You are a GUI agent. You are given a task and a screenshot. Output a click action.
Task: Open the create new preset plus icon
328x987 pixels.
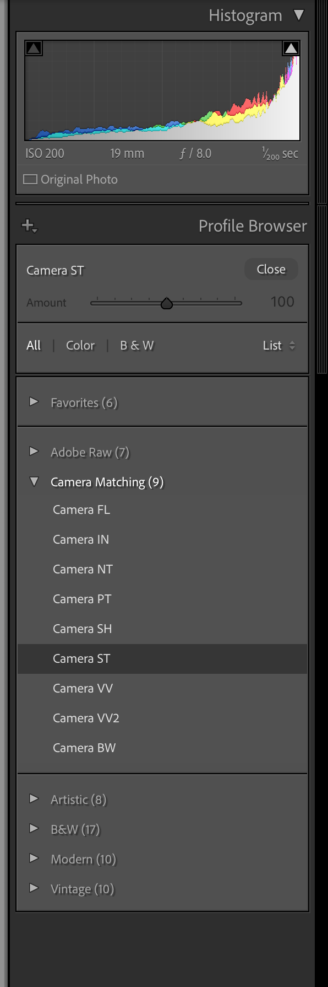pos(29,225)
